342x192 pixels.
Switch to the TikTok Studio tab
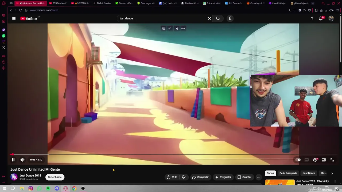(x=102, y=3)
